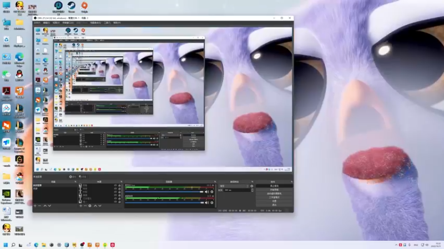The image size is (444, 249).
Task: Toggle visibility eye of the fourth source
Action: (x=115, y=195)
